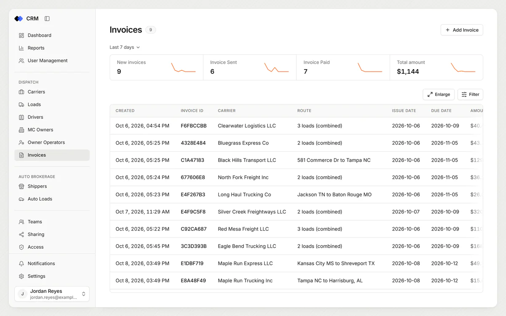Click the Due Date column header
506x316 pixels.
441,111
